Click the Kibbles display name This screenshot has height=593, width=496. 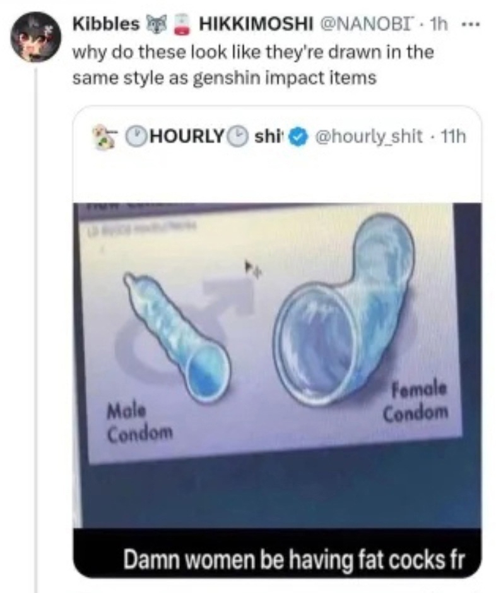[x=105, y=24]
